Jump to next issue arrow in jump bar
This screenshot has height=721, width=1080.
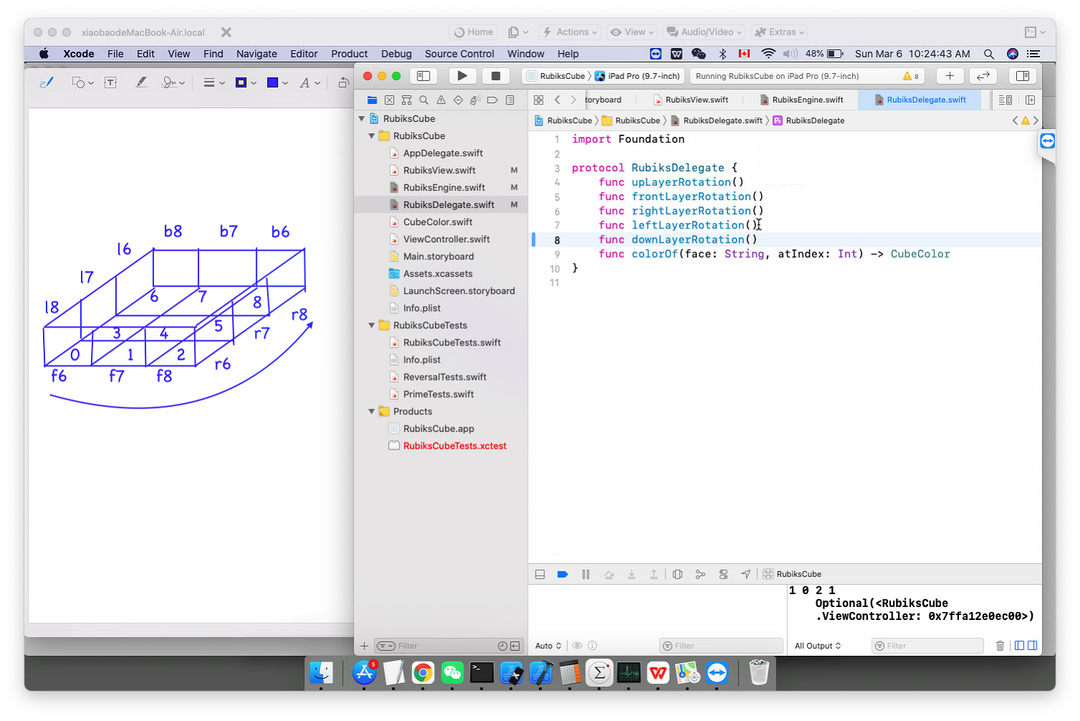(x=1036, y=120)
